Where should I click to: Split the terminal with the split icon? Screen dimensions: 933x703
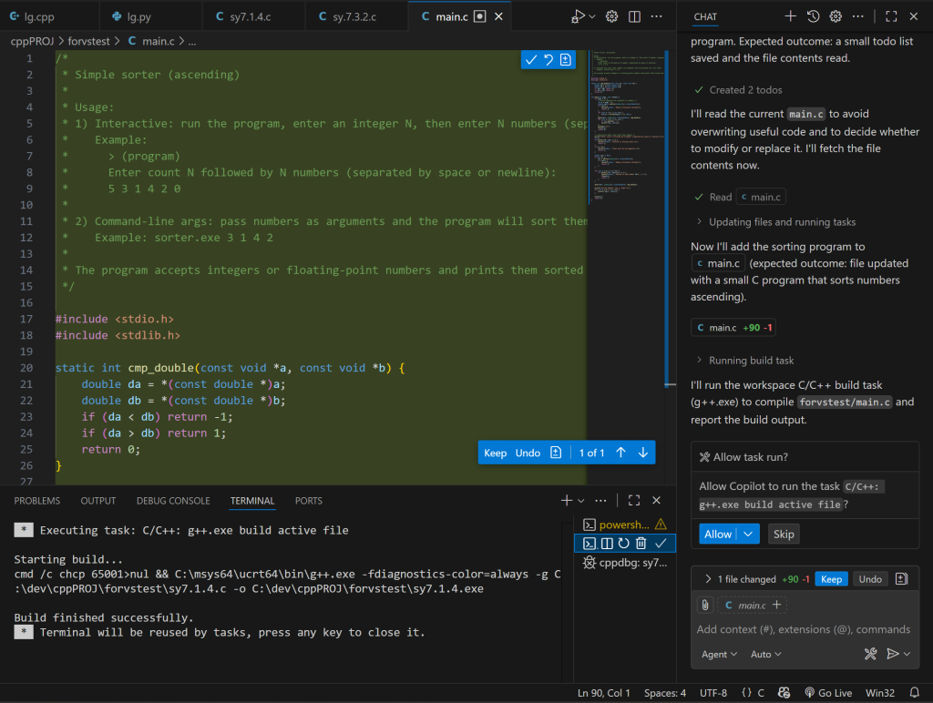(607, 543)
